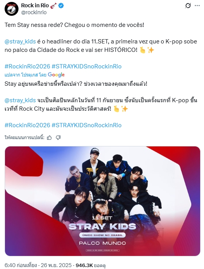
Task: Open #STRAYKIDSnoRockinRio hashtag in the original post
Action: [87, 66]
